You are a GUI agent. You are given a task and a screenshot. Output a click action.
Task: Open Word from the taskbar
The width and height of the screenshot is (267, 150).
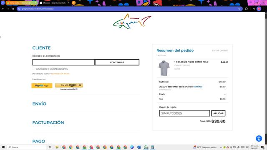[139, 147]
